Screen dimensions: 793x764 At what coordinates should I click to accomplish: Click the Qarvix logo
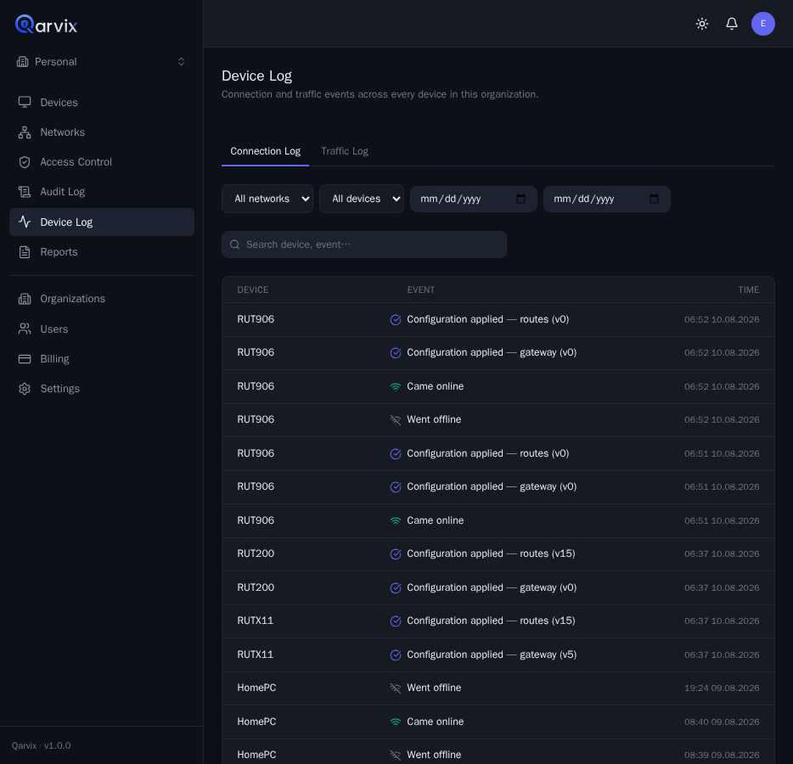point(46,25)
